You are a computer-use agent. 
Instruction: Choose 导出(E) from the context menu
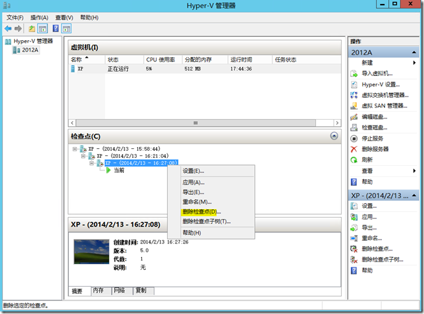[x=211, y=192]
